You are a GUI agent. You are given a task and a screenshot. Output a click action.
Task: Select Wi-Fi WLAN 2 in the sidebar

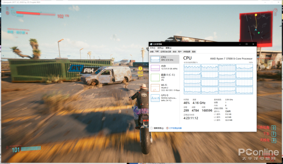pyautogui.click(x=165, y=87)
